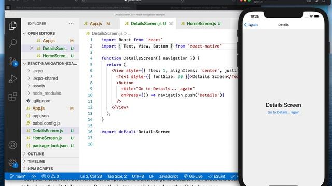
Task: Open App.js in the project file tree
Action: [38, 108]
